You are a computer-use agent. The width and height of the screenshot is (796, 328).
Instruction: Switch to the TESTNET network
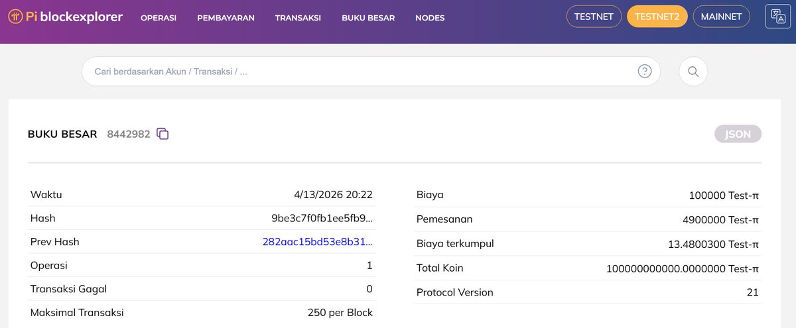[x=594, y=17]
